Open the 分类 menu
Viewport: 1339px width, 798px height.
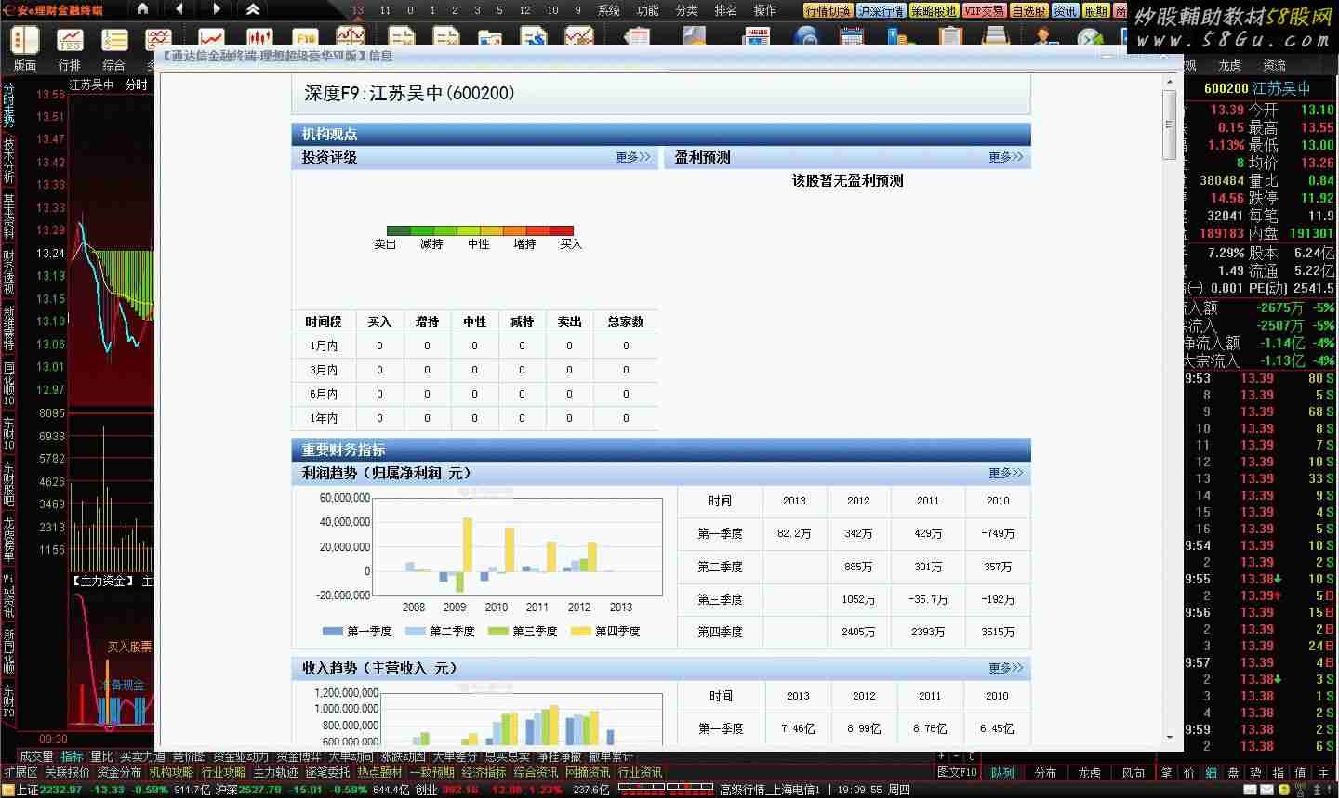(687, 10)
